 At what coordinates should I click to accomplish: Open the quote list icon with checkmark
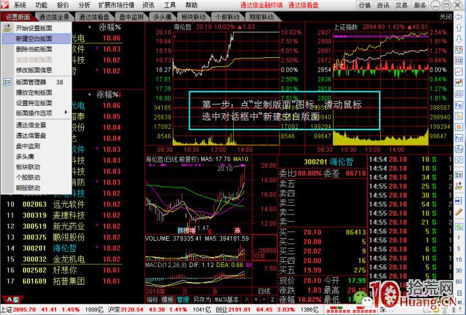tap(459, 50)
